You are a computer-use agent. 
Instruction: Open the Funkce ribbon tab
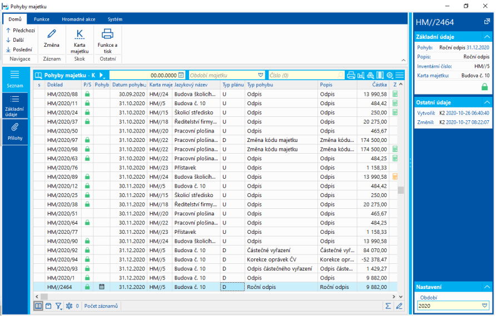pos(42,19)
